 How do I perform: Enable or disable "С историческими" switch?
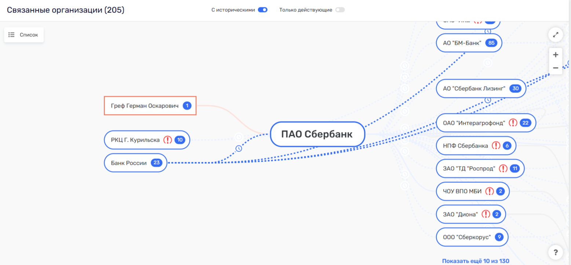(x=263, y=10)
